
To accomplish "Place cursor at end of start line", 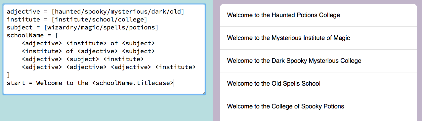I will 174,83.
